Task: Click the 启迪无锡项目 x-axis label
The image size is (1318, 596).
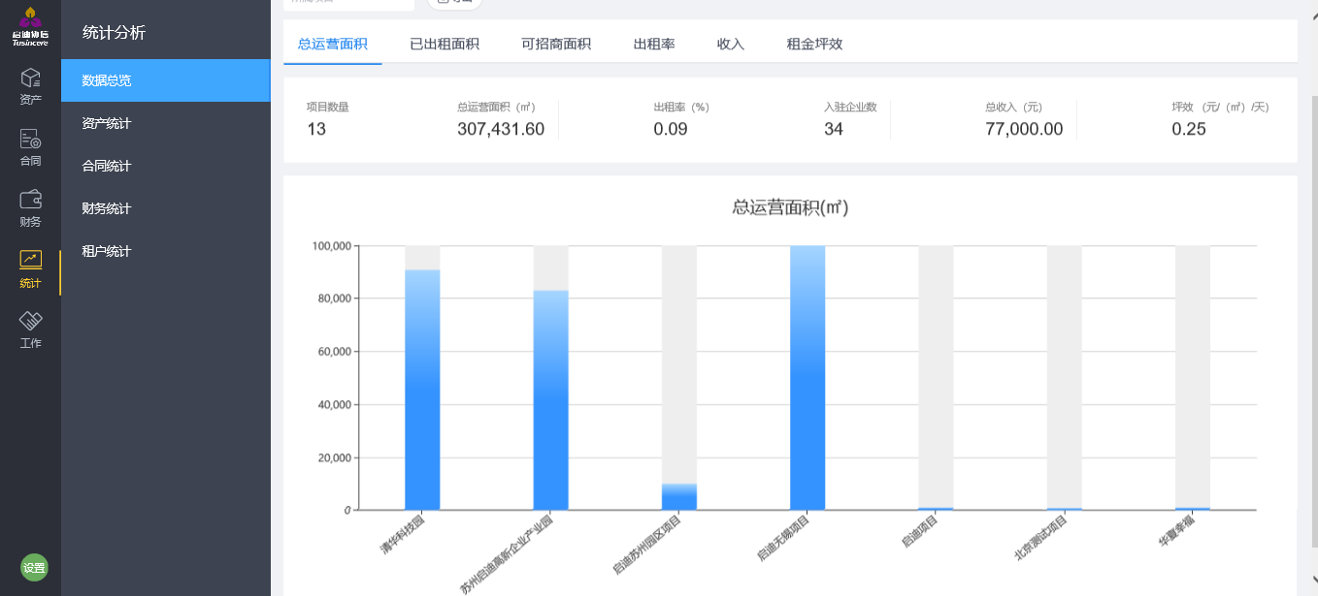Action: [783, 539]
